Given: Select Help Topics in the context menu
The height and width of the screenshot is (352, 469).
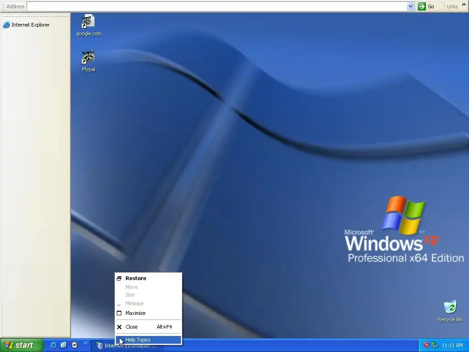Looking at the screenshot, I should (x=148, y=340).
